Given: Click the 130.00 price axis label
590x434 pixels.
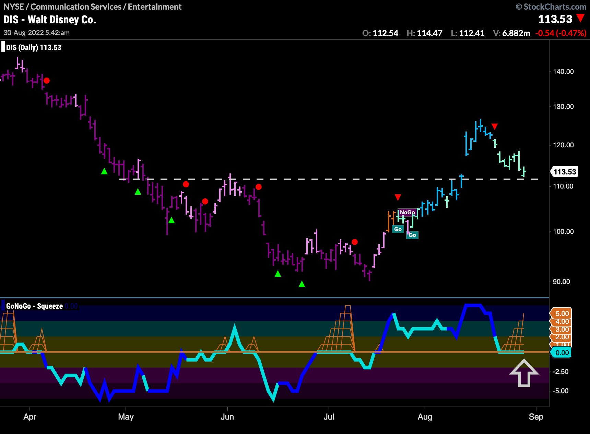Looking at the screenshot, I should coord(563,106).
